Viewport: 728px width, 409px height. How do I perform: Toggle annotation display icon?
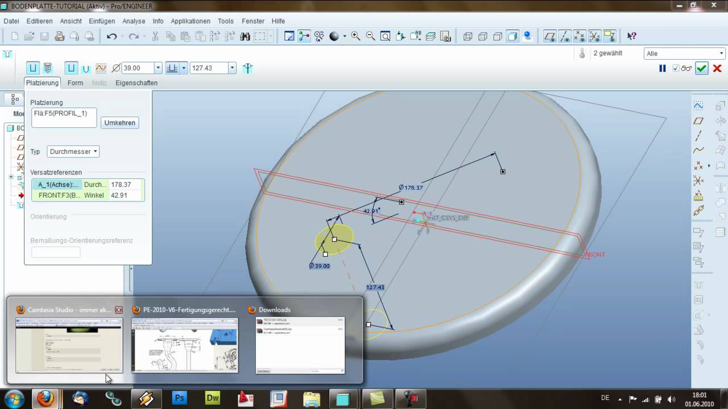coord(609,36)
